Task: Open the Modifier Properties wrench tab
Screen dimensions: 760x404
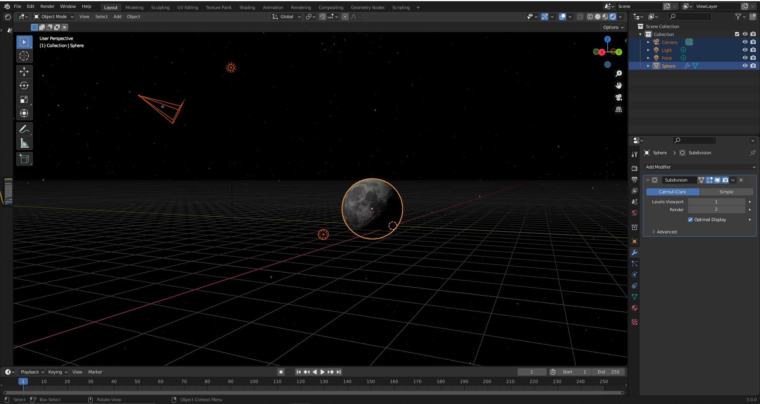Action: point(635,252)
